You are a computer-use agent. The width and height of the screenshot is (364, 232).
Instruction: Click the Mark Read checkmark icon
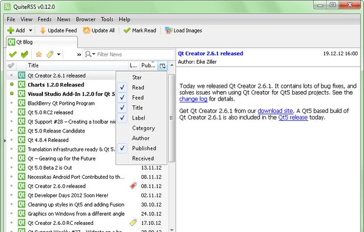click(x=127, y=31)
